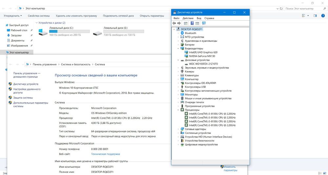The height and width of the screenshot is (175, 328).
Task: Open the Диспетчер устройств link in System window
Action: pyautogui.click(x=26, y=84)
